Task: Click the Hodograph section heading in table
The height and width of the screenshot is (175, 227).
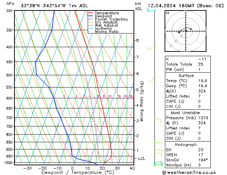Action: 186,144
